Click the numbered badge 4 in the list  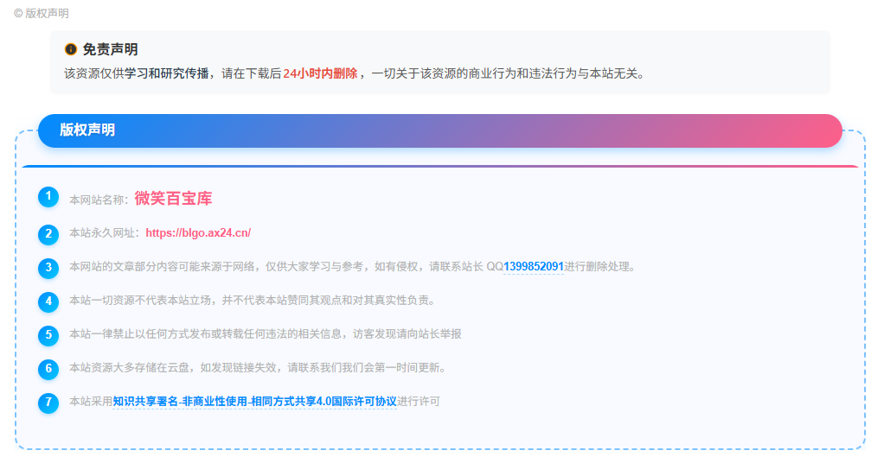[x=48, y=301]
